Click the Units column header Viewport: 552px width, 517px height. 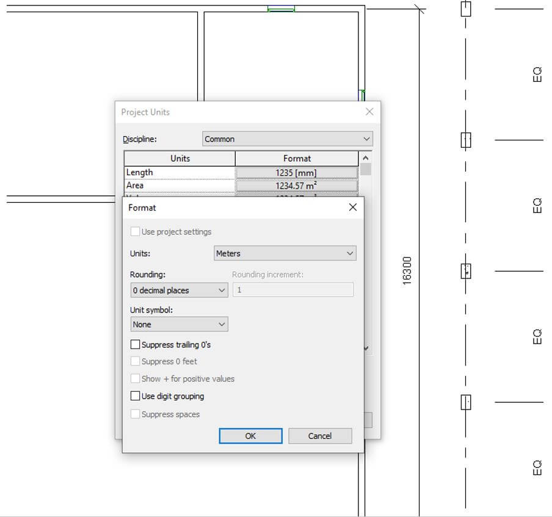click(180, 159)
